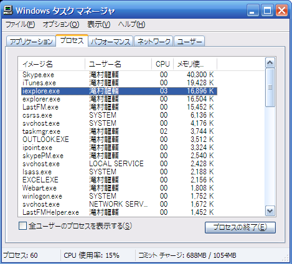
Task: Click SYSTEM user in winlogon.exe row
Action: click(x=103, y=196)
